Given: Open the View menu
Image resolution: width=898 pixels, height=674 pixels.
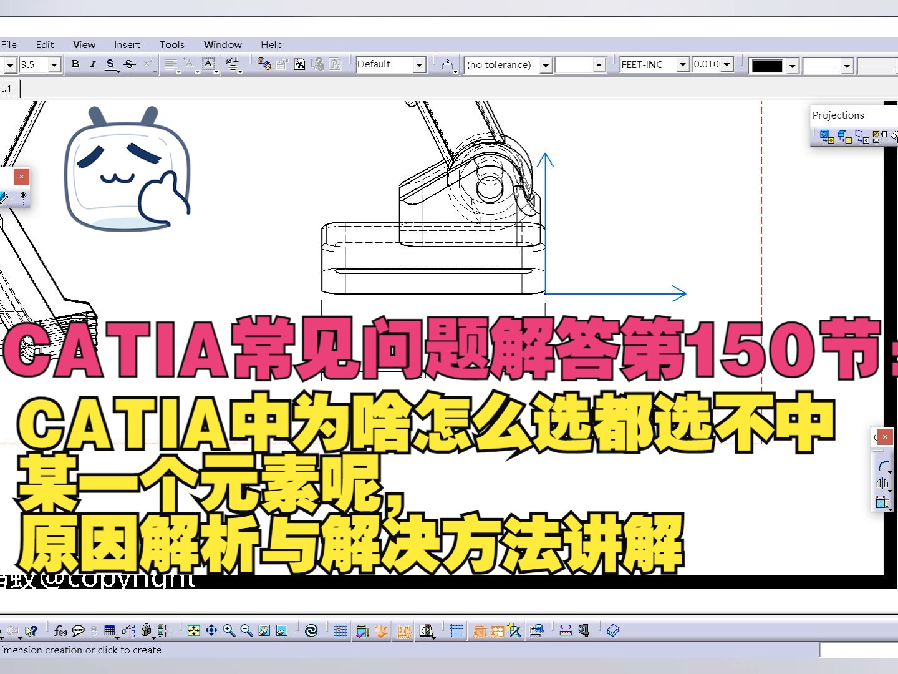Looking at the screenshot, I should [x=84, y=44].
